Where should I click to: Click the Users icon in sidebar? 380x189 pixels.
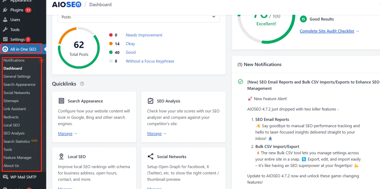[5, 20]
